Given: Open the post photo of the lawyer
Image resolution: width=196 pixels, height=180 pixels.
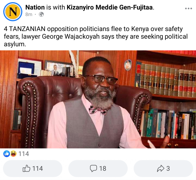Looking at the screenshot, I should pyautogui.click(x=98, y=99).
